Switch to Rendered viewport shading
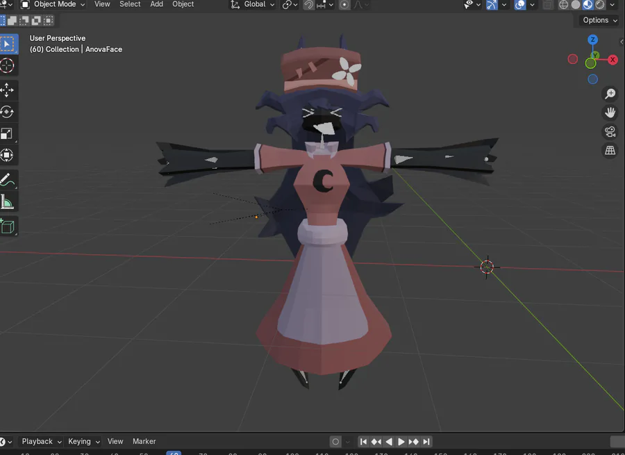This screenshot has height=455, width=625. click(599, 5)
